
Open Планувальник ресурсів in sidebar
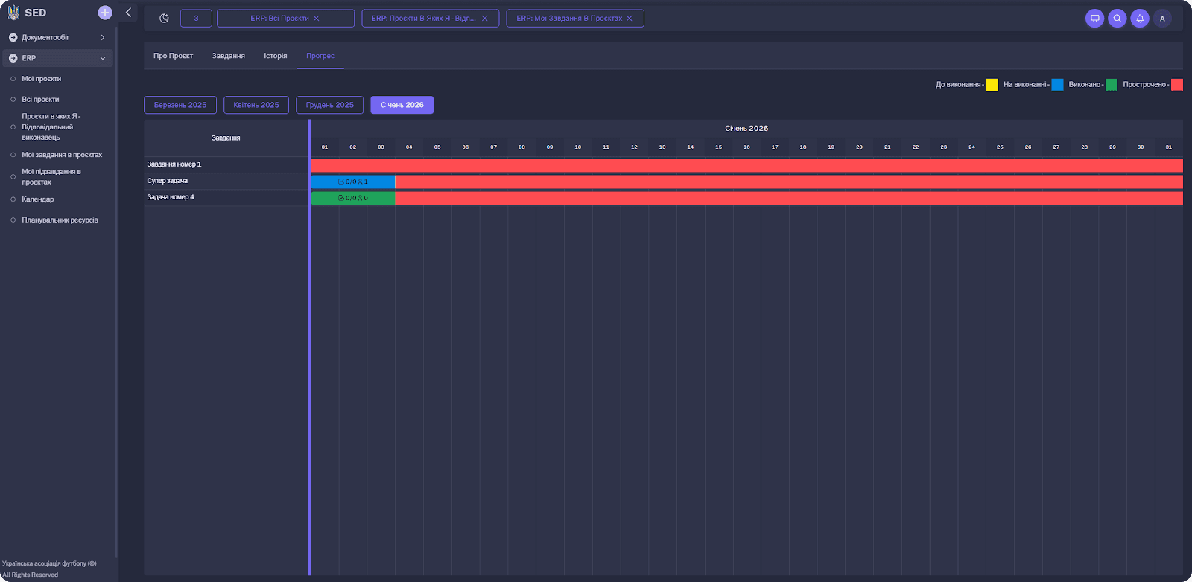[58, 220]
